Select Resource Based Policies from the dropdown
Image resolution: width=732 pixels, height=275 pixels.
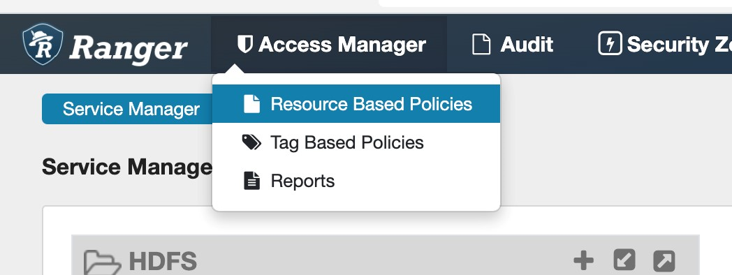356,104
